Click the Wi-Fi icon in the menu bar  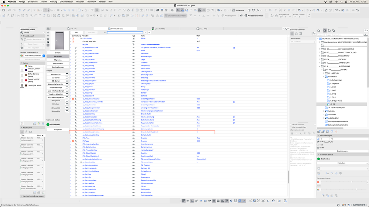(336, 1)
